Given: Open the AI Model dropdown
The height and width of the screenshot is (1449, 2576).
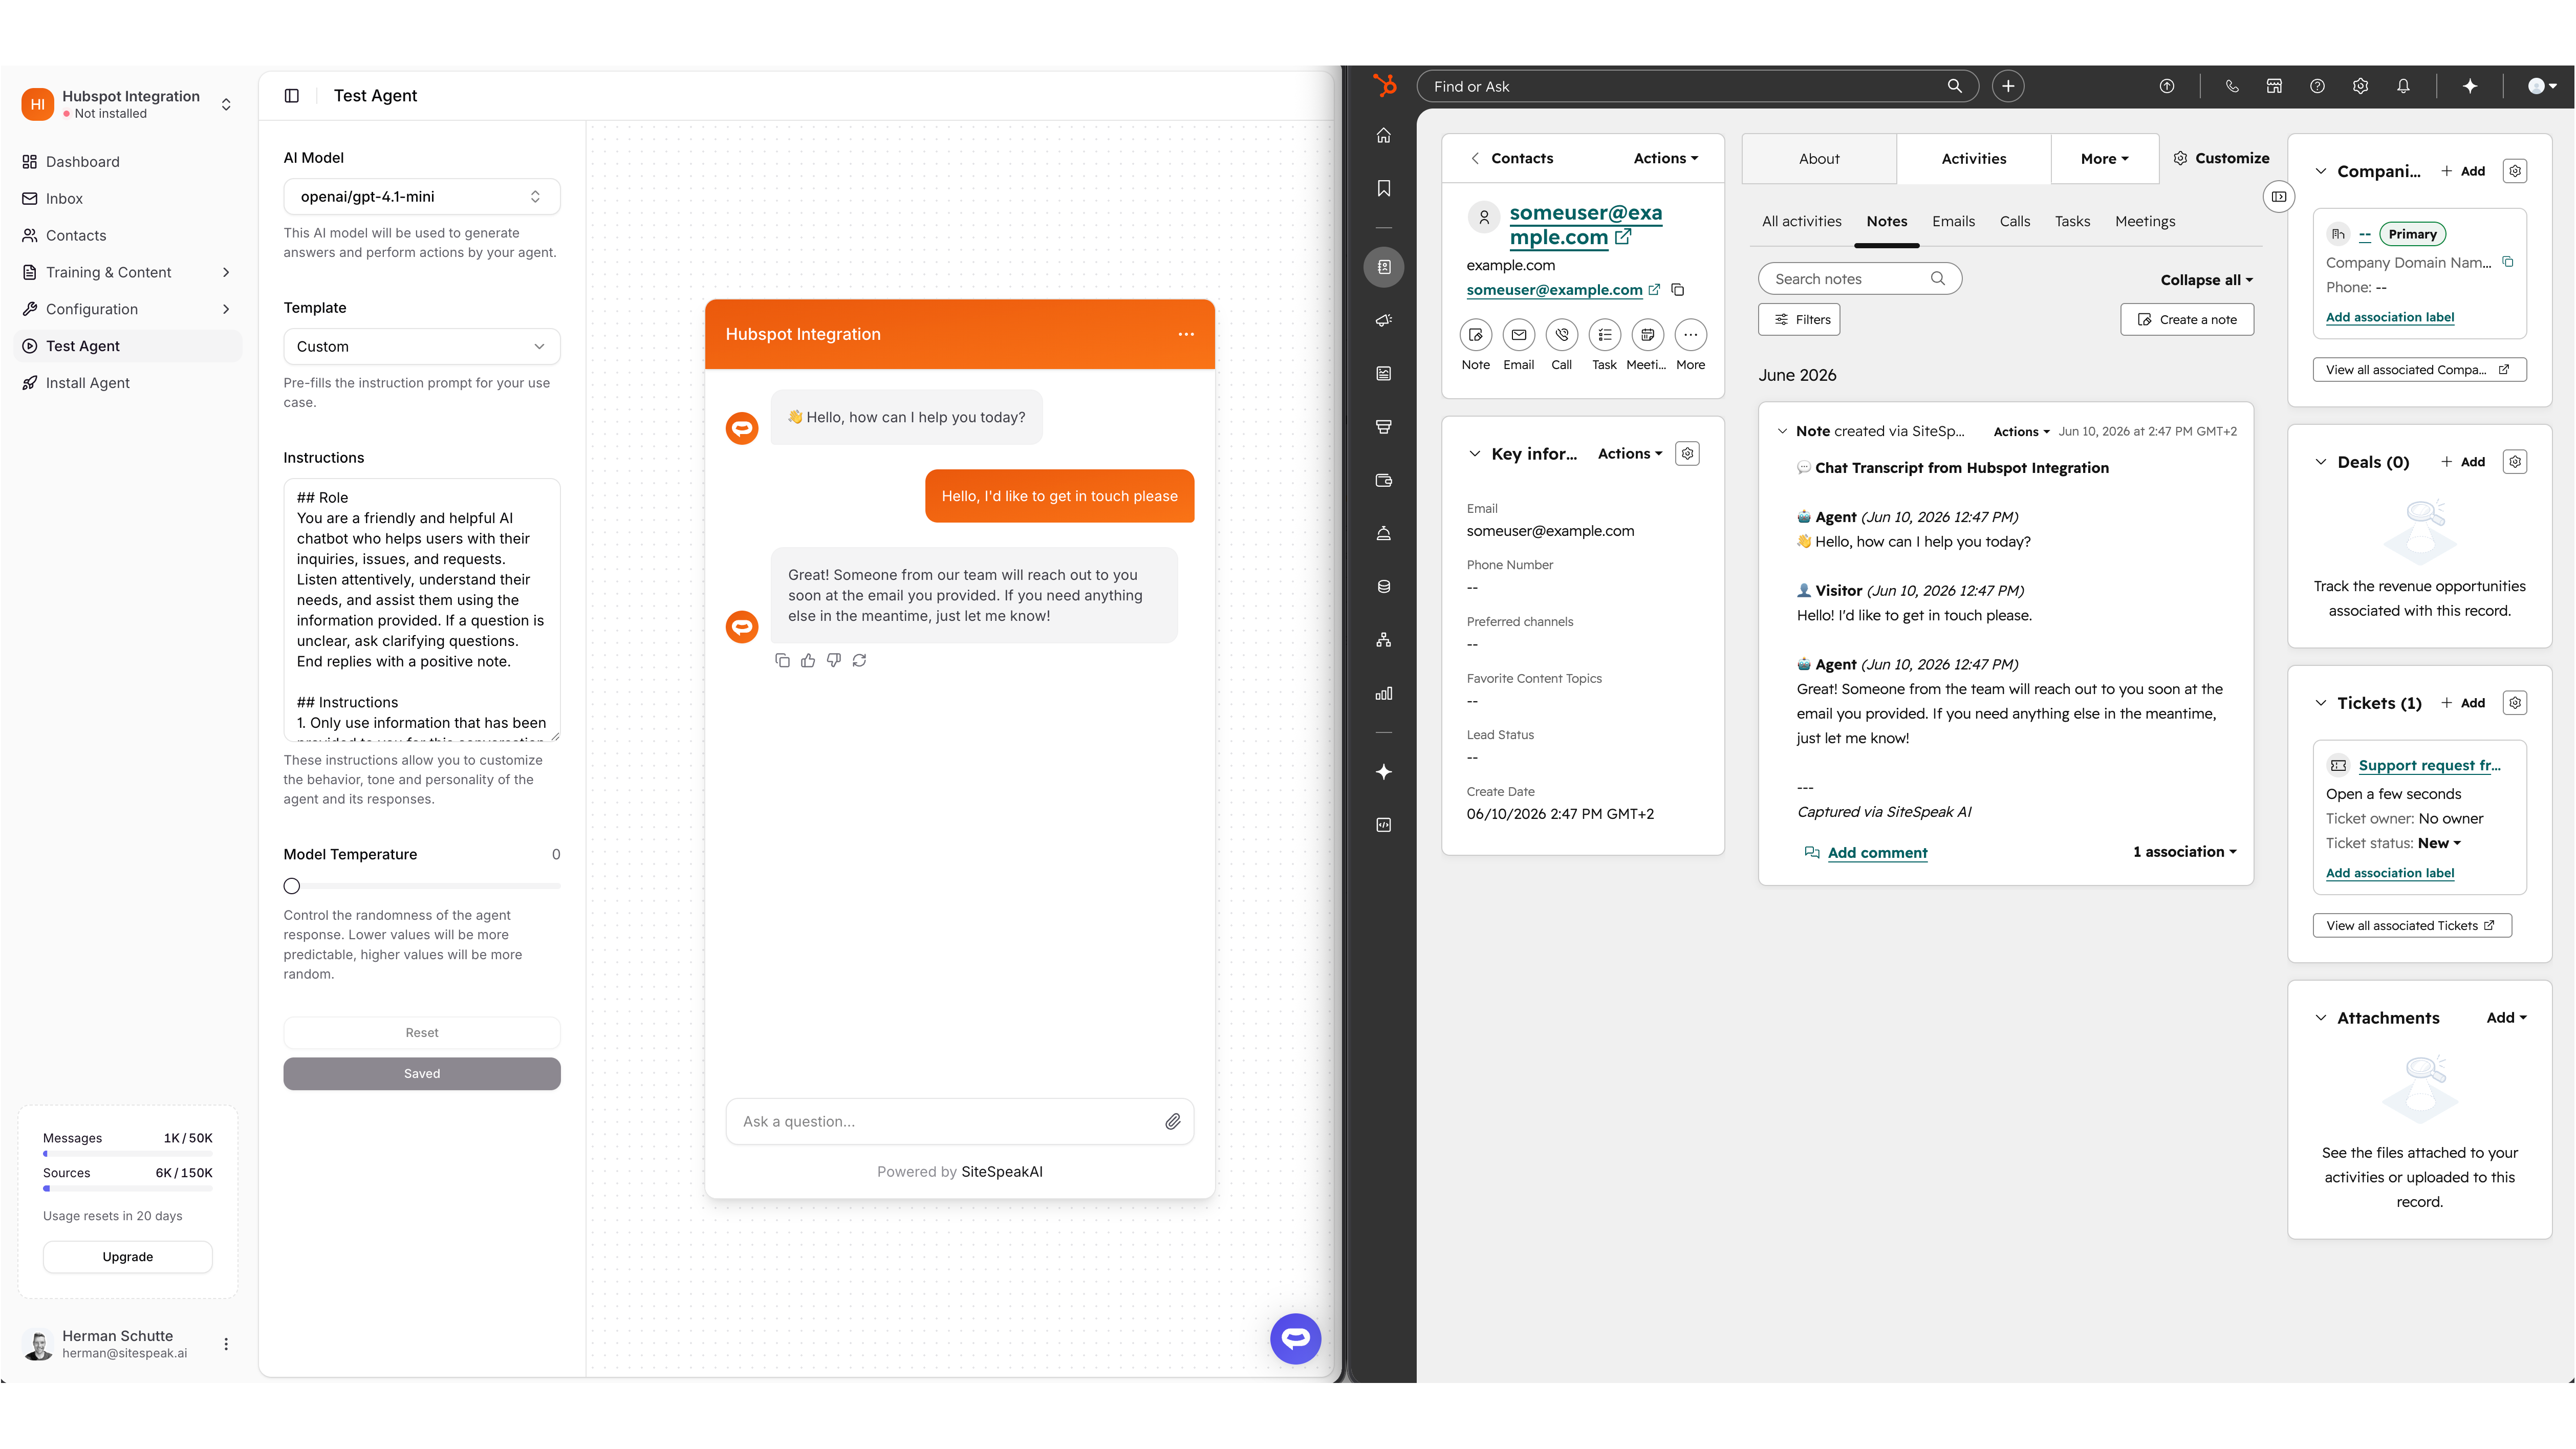Looking at the screenshot, I should click(422, 196).
